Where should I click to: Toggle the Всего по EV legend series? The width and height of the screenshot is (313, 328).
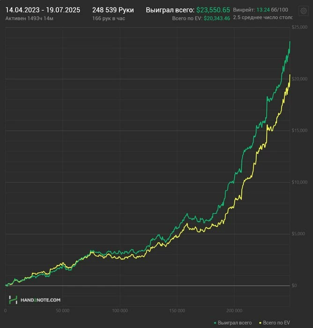pyautogui.click(x=276, y=323)
